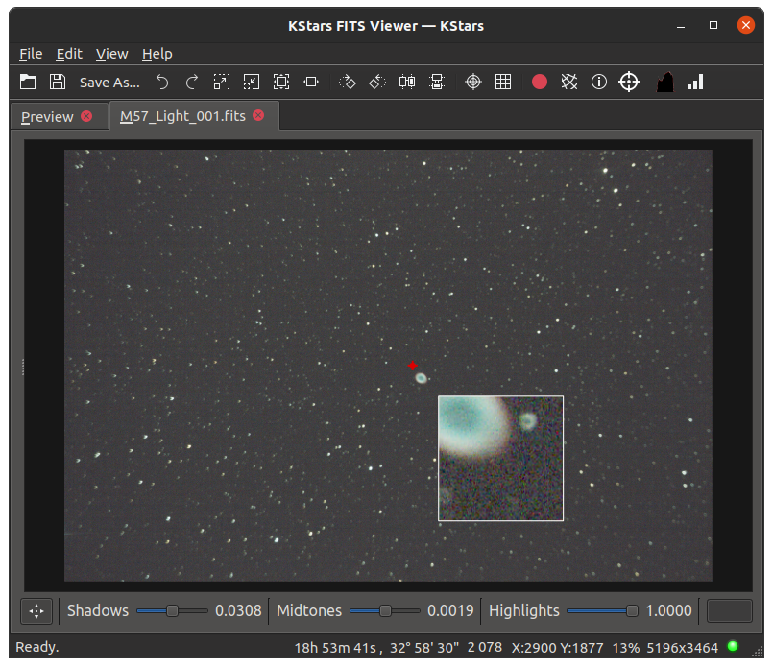Close the Preview tab
773x667 pixels.
click(x=86, y=116)
